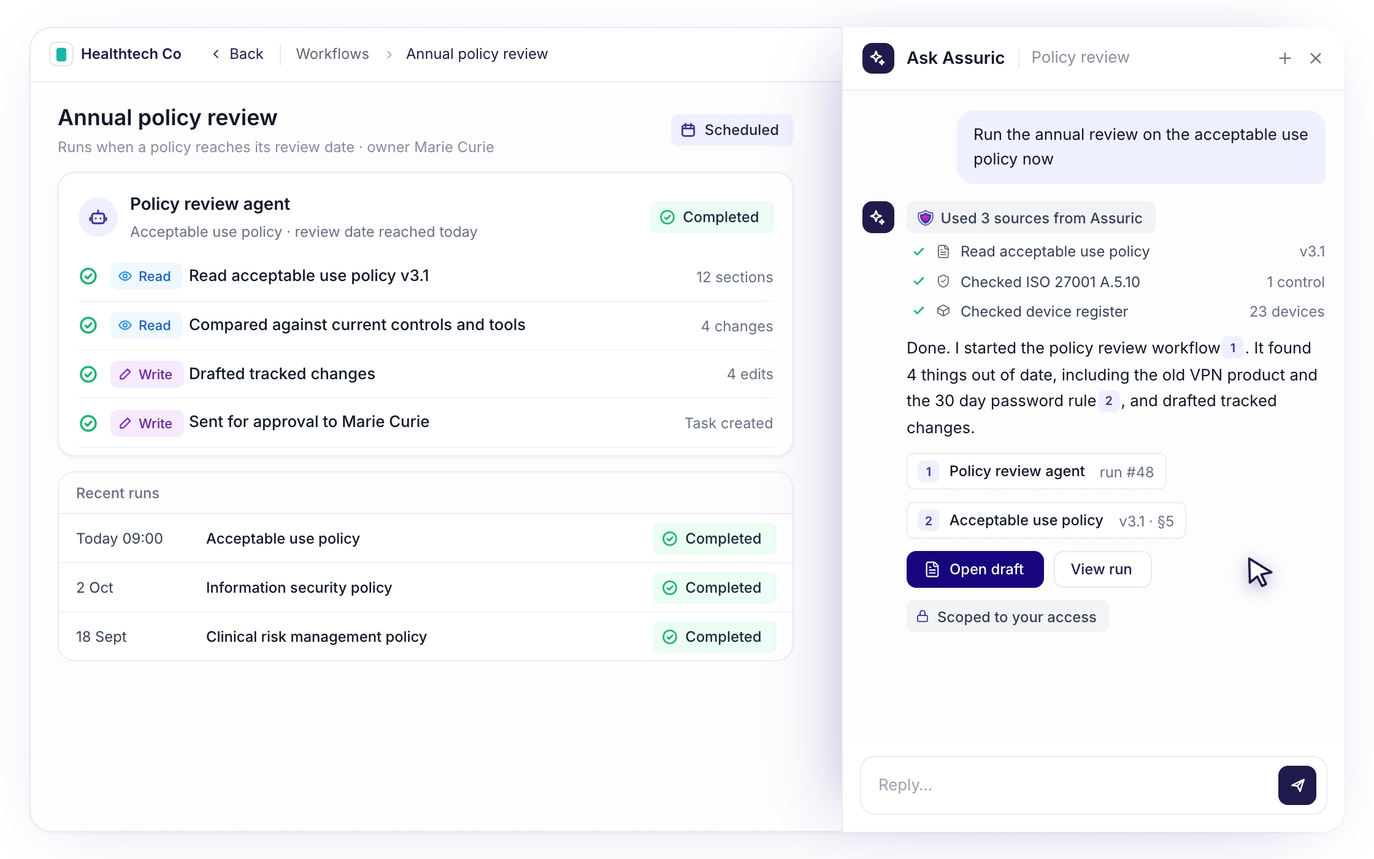This screenshot has width=1374, height=859.
Task: Go Back to previous page
Action: click(238, 54)
